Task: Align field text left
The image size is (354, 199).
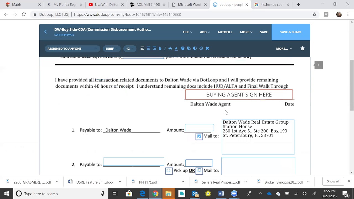Action: pyautogui.click(x=142, y=48)
